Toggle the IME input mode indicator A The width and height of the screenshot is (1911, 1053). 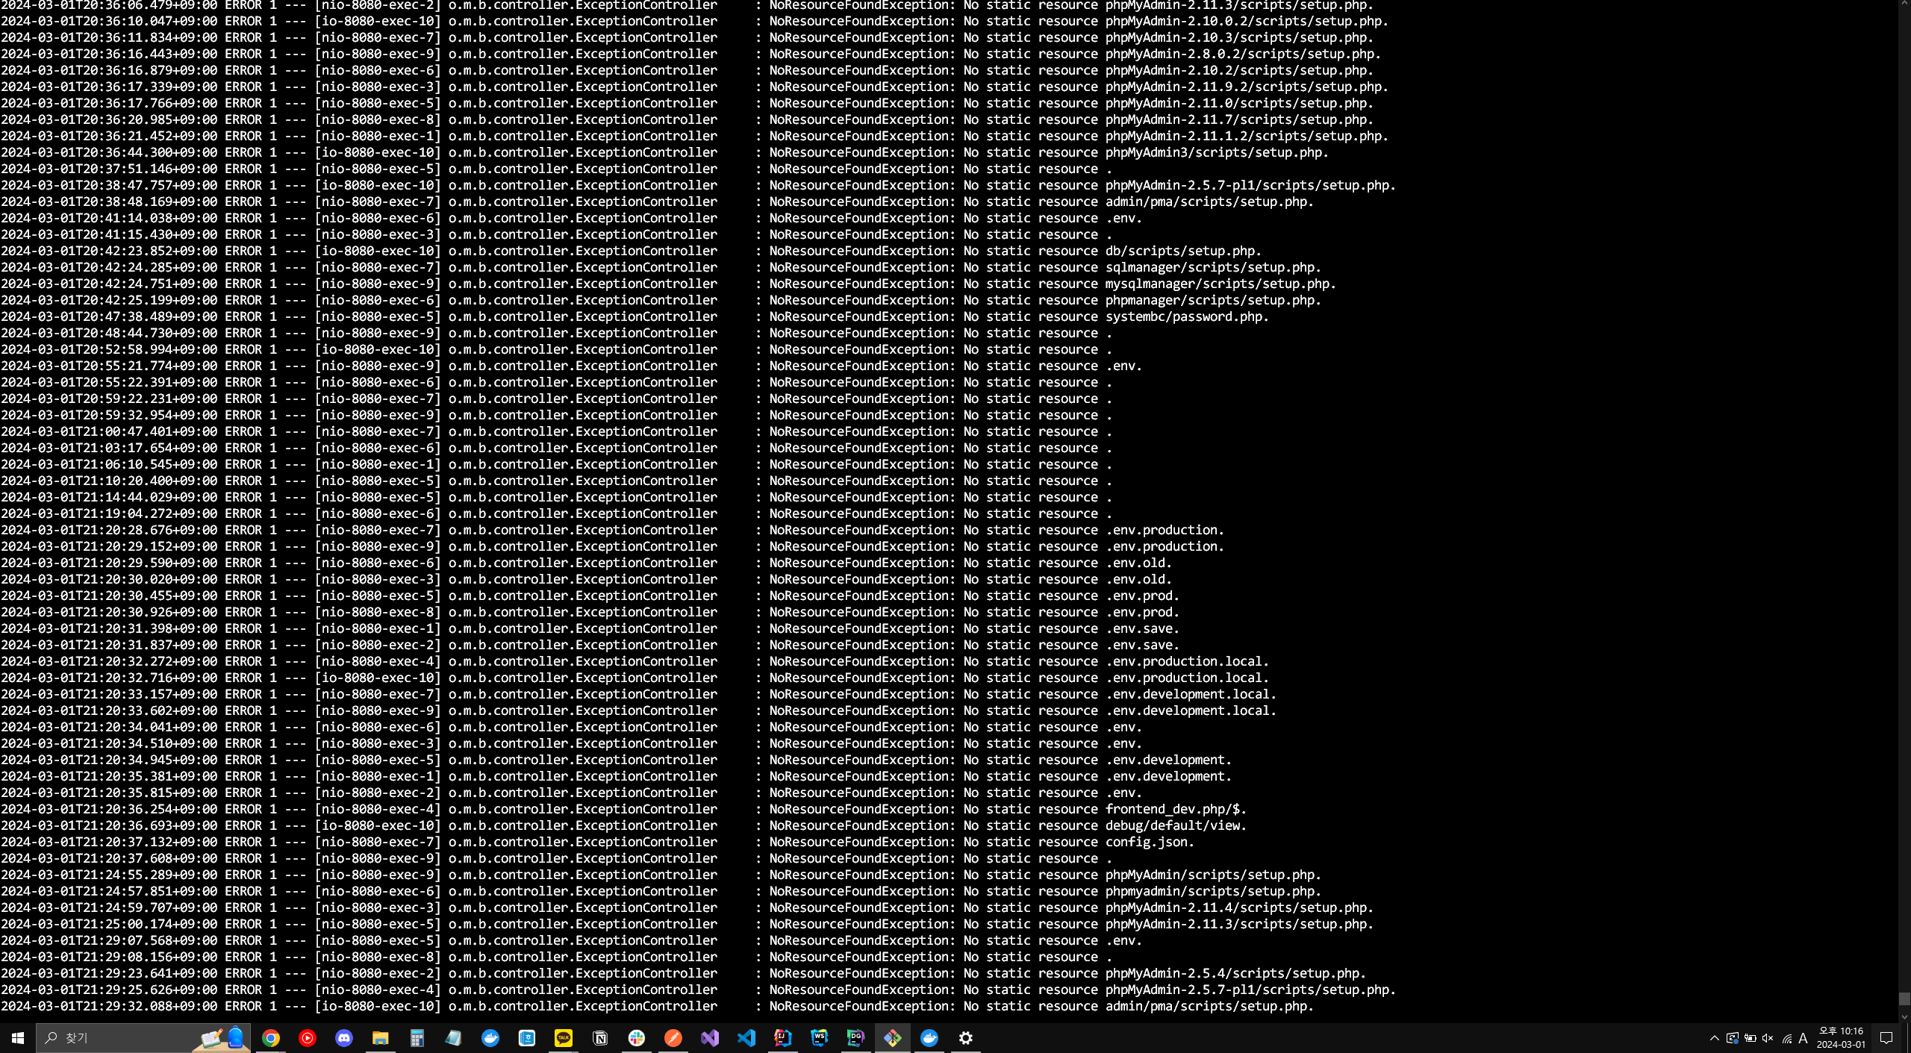(x=1803, y=1038)
